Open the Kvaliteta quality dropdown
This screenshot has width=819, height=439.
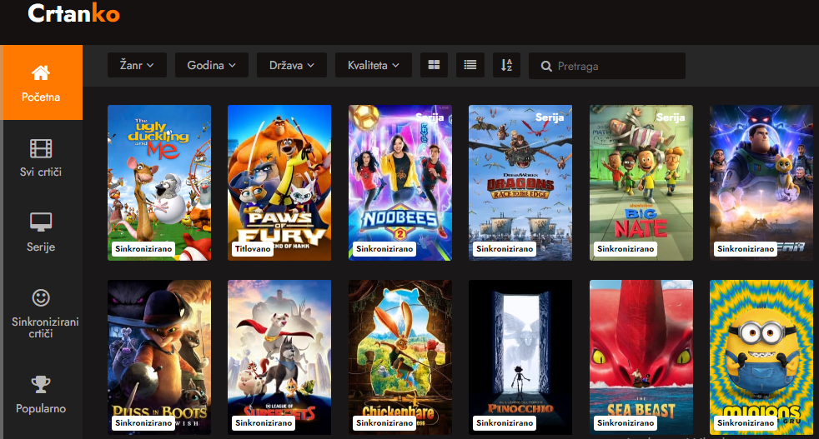[373, 65]
